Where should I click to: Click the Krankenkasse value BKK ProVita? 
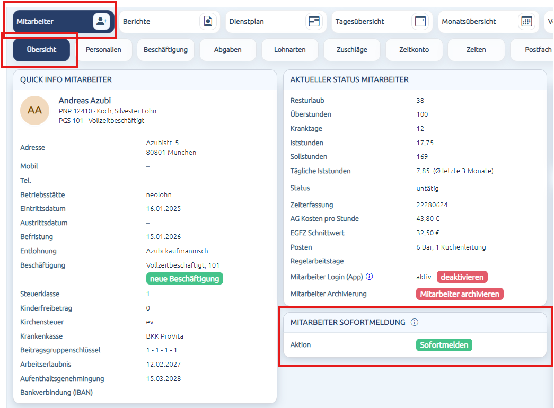click(165, 336)
